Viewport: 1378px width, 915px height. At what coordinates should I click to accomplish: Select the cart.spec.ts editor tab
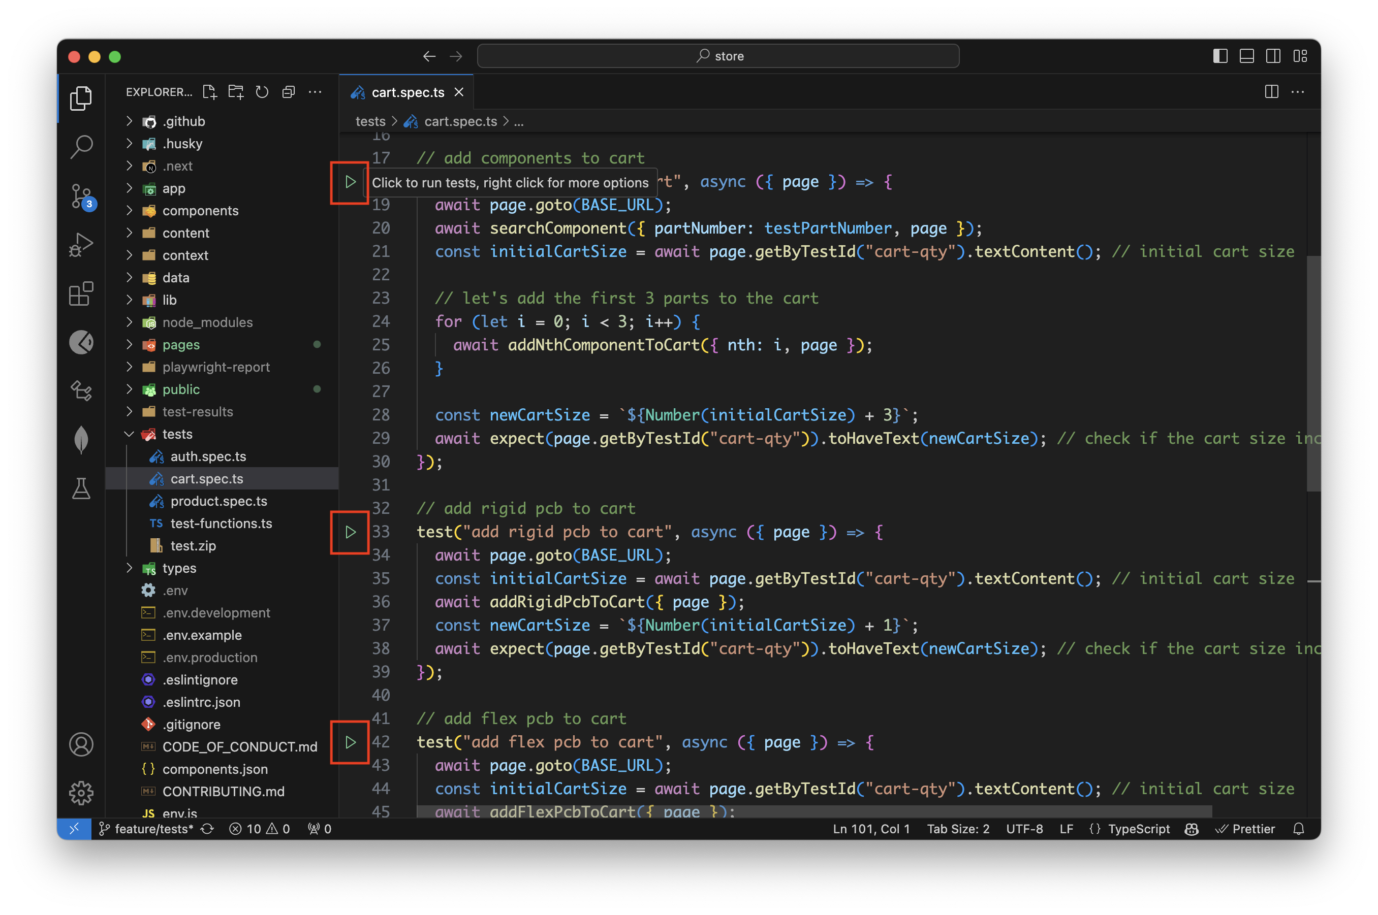tap(406, 91)
